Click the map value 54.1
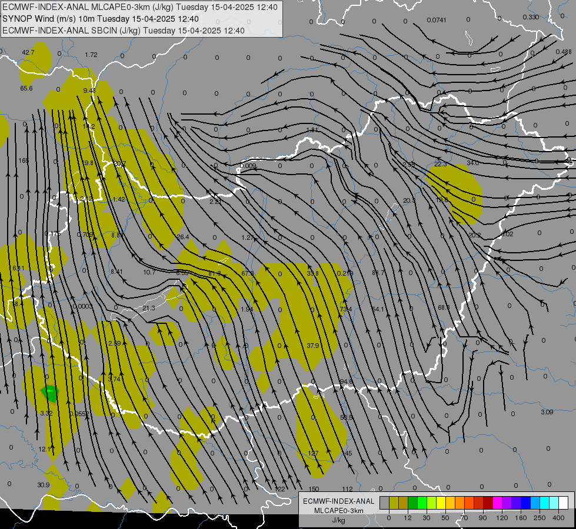This screenshot has height=529, width=576. click(x=378, y=310)
